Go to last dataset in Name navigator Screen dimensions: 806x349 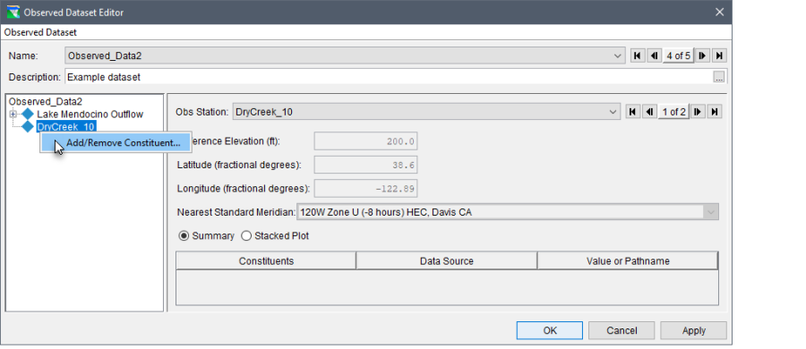coord(719,55)
